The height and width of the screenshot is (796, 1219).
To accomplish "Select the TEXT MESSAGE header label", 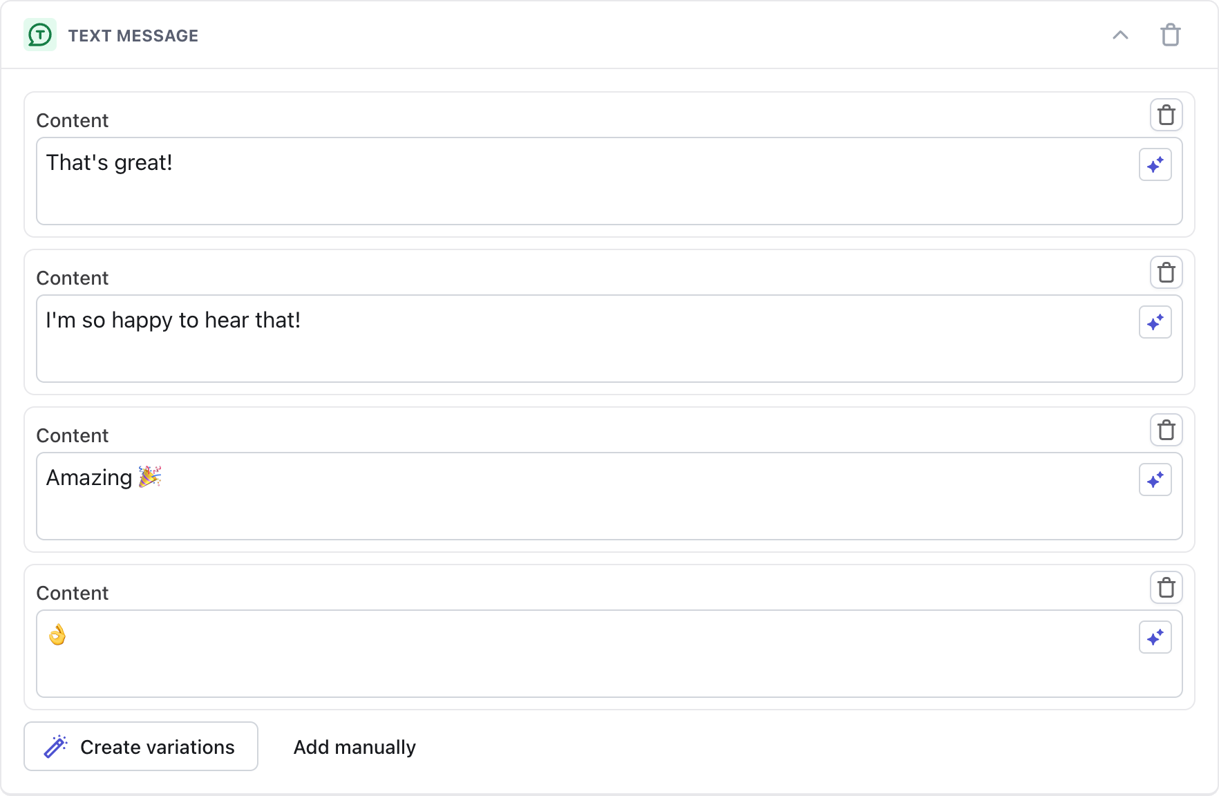I will pos(134,35).
